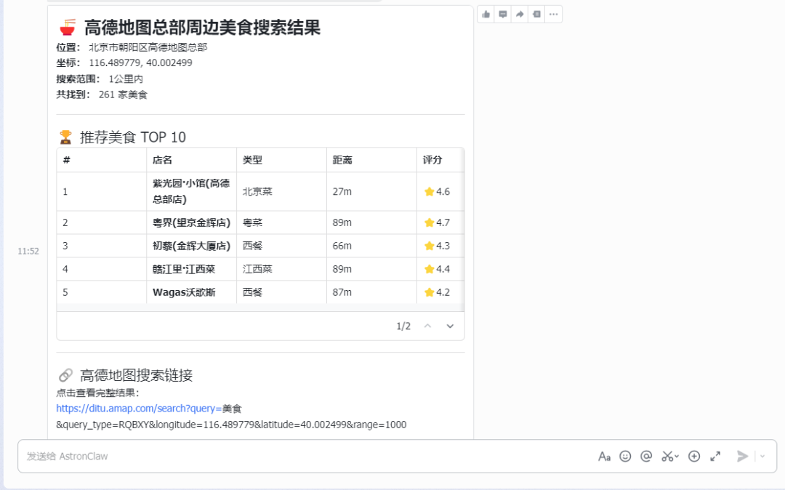Open the emoji picker
The image size is (785, 490).
click(x=625, y=456)
